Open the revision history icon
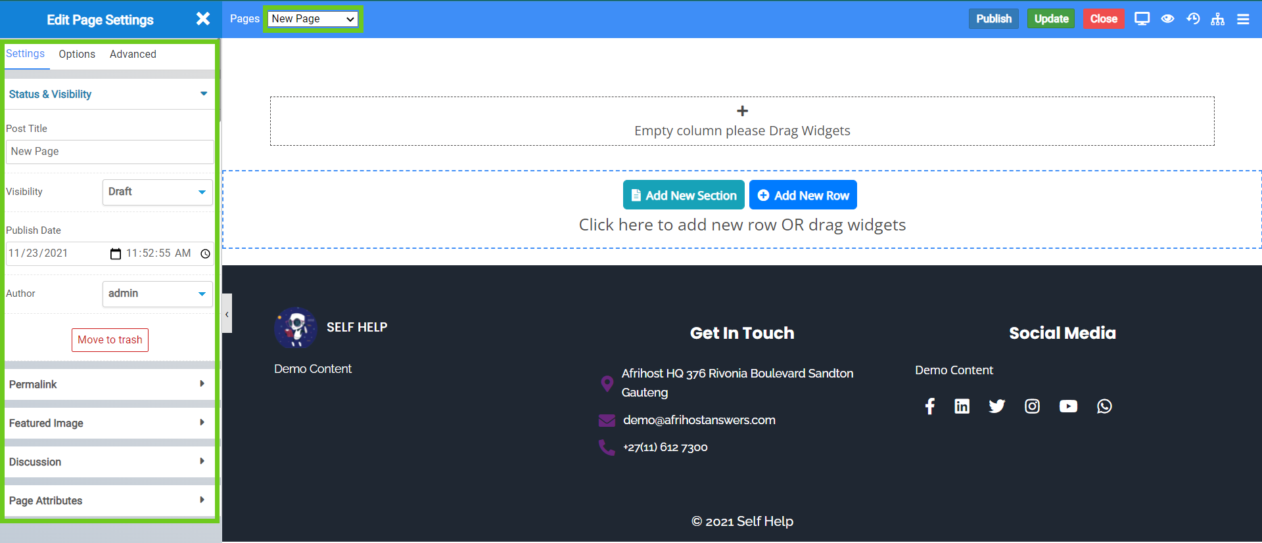Viewport: 1262px width, 543px height. tap(1193, 19)
